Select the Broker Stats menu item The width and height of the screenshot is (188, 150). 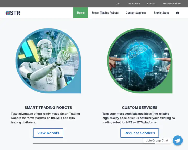coord(161,13)
